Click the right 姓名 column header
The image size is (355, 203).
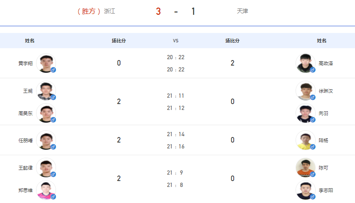point(321,41)
